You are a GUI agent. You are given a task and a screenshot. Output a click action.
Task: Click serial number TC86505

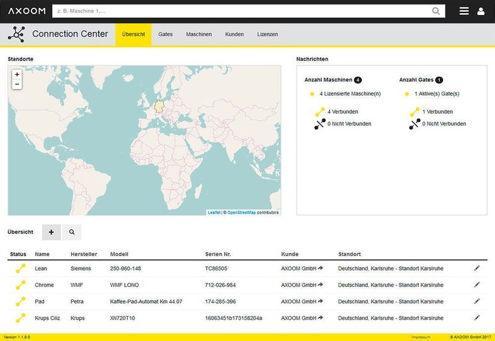(216, 269)
